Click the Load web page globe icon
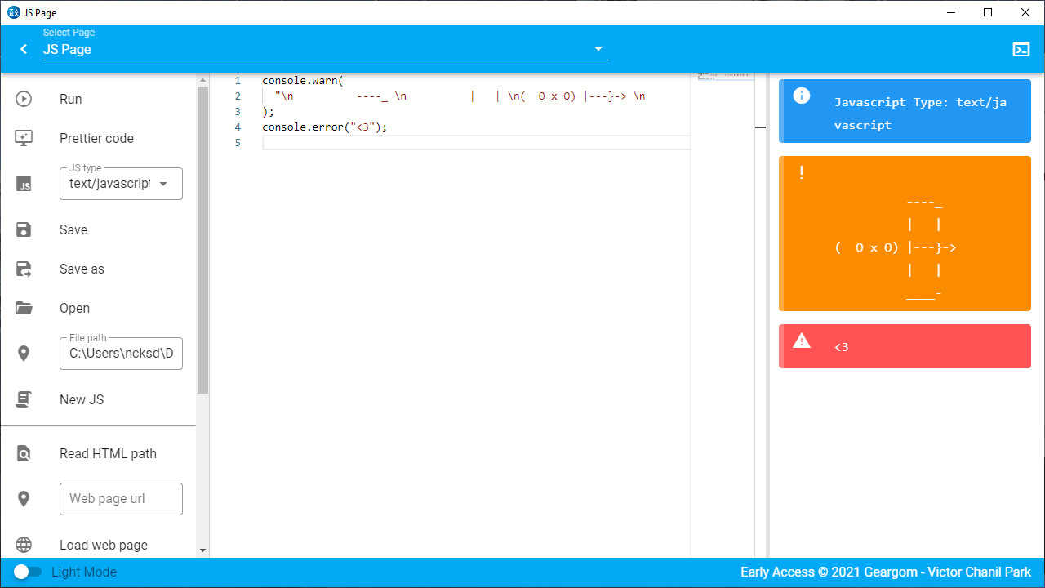Screen dimensions: 1045x588 point(24,545)
